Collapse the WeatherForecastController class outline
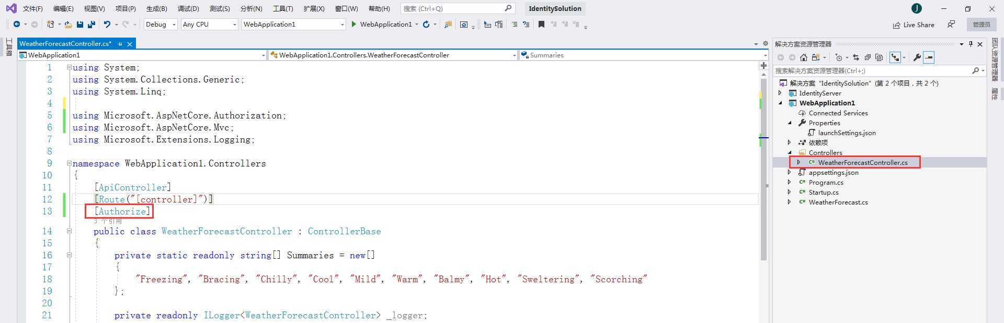 coord(69,231)
